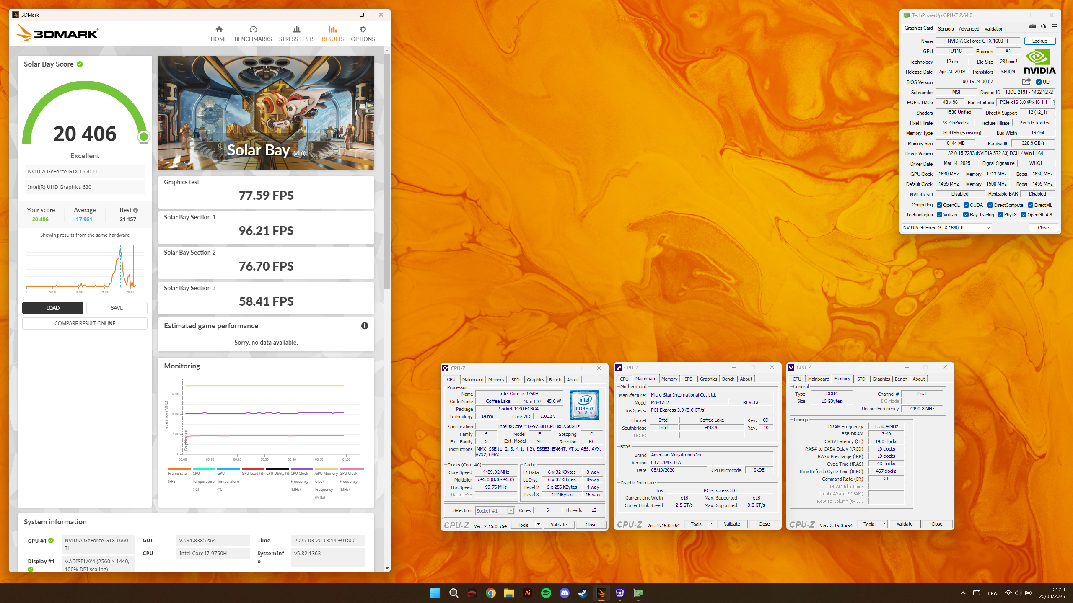Open STRESS TESTS in 3DMark

(297, 34)
